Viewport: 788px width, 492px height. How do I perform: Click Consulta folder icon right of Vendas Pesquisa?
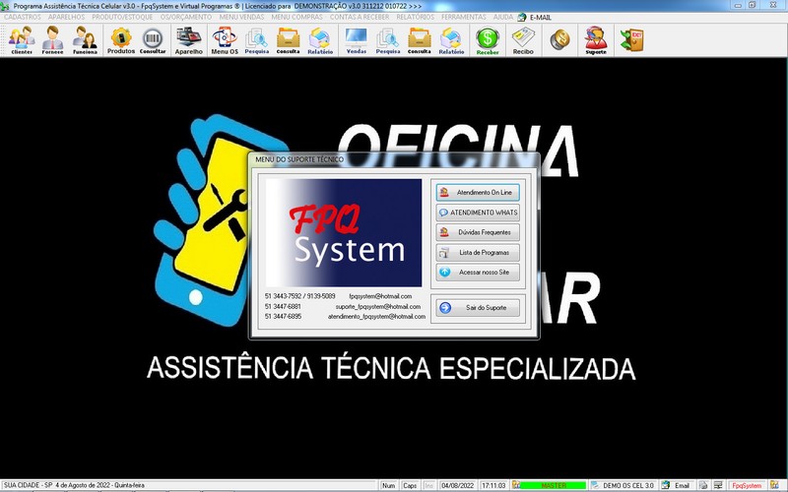[420, 40]
